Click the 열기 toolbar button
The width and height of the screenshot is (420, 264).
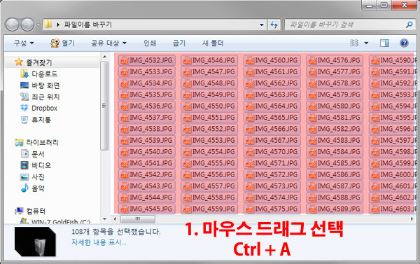pos(62,43)
